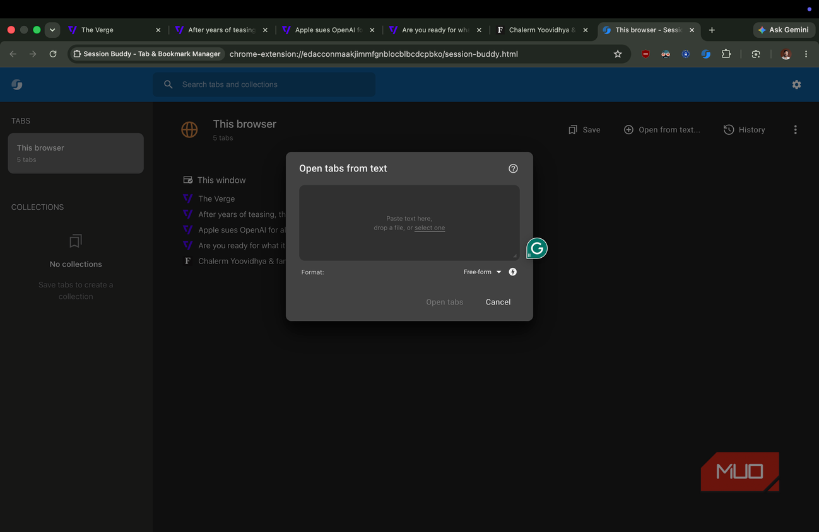The height and width of the screenshot is (532, 819).
Task: Click Chalerm Yoovidhya list entry
Action: (242, 261)
